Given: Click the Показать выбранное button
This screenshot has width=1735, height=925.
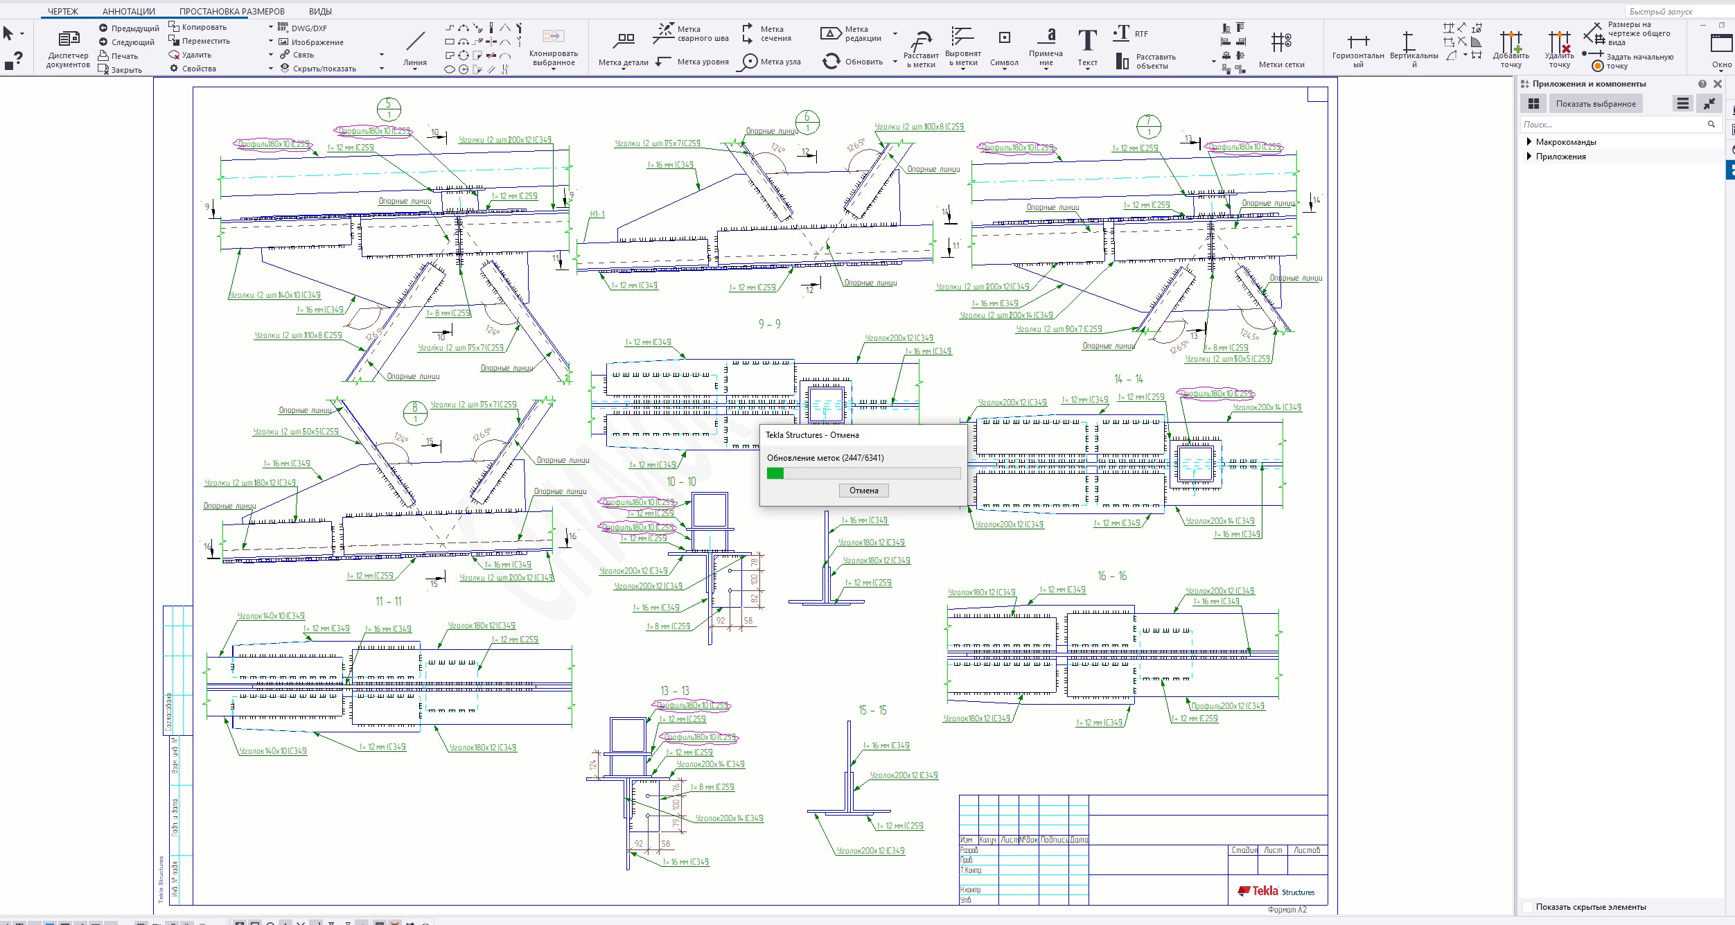Looking at the screenshot, I should tap(1596, 104).
